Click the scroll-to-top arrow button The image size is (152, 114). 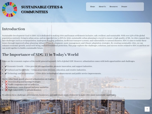click(x=147, y=109)
